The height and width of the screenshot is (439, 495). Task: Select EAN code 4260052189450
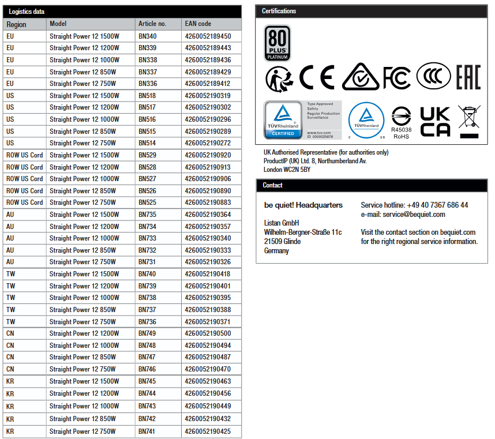click(x=208, y=36)
